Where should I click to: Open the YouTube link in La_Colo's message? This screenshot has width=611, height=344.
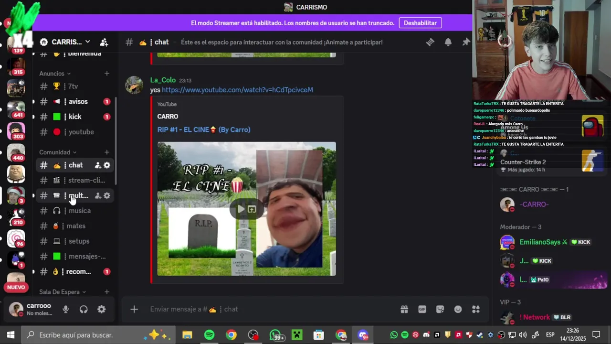[x=238, y=90]
